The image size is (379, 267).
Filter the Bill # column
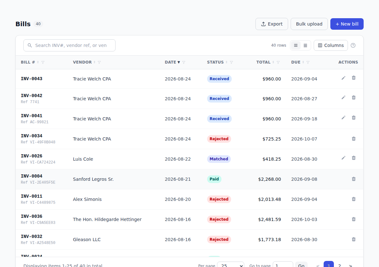(x=43, y=62)
